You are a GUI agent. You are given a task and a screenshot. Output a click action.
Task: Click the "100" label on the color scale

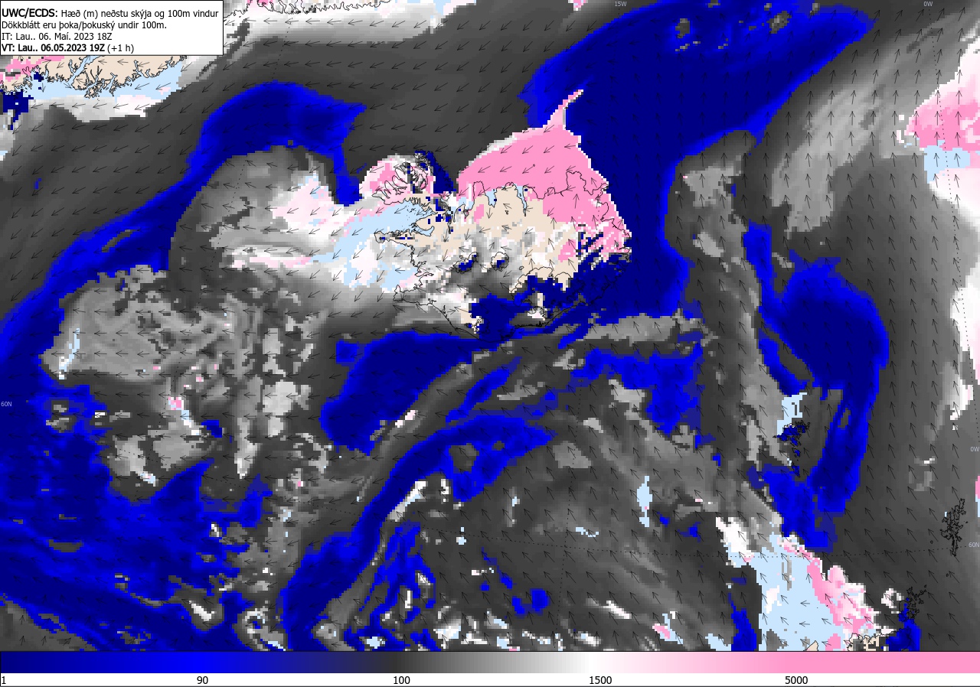tap(401, 680)
